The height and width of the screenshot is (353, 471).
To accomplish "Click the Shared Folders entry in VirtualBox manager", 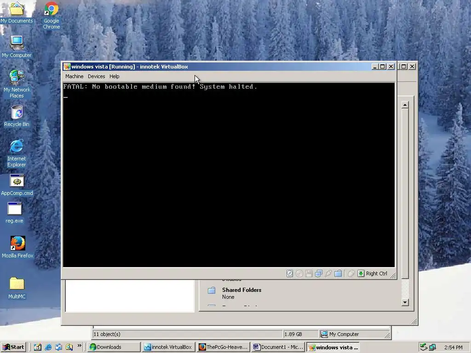I will (x=241, y=290).
